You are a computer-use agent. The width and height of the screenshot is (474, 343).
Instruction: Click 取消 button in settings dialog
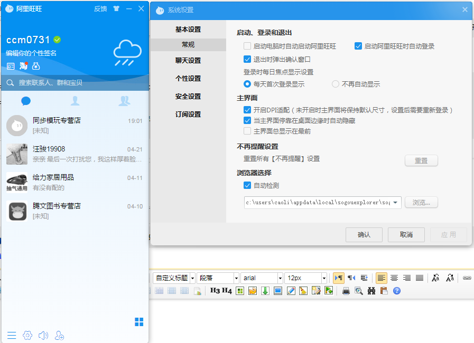406,235
